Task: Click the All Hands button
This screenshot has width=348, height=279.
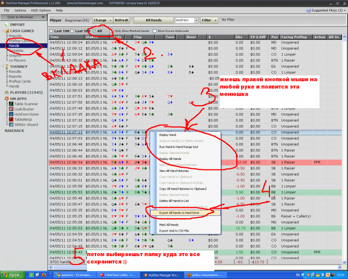Action: point(154,20)
